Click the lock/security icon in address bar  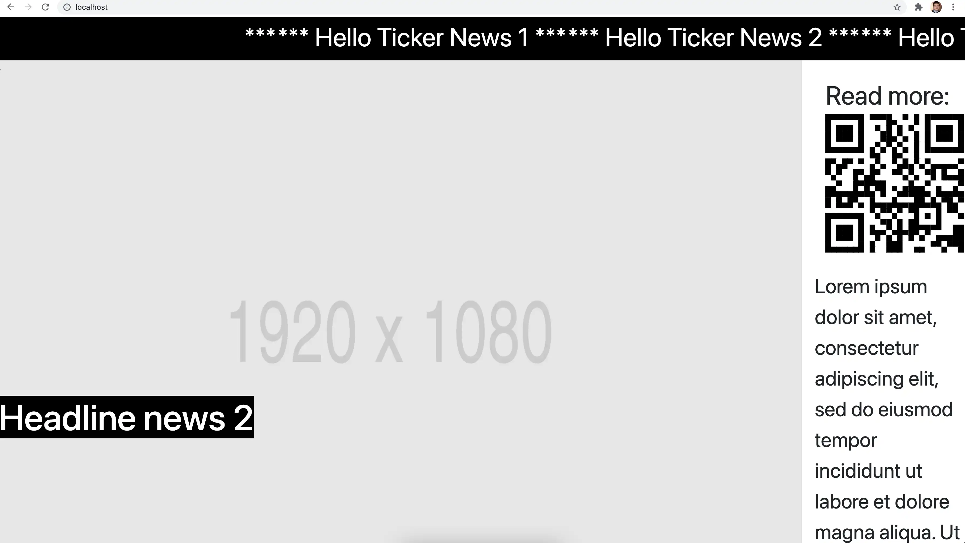tap(67, 7)
